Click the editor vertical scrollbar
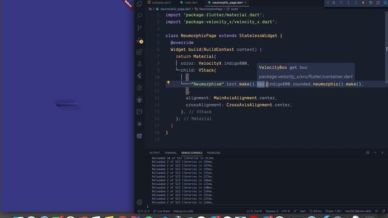The height and width of the screenshot is (218, 388). coord(386,47)
